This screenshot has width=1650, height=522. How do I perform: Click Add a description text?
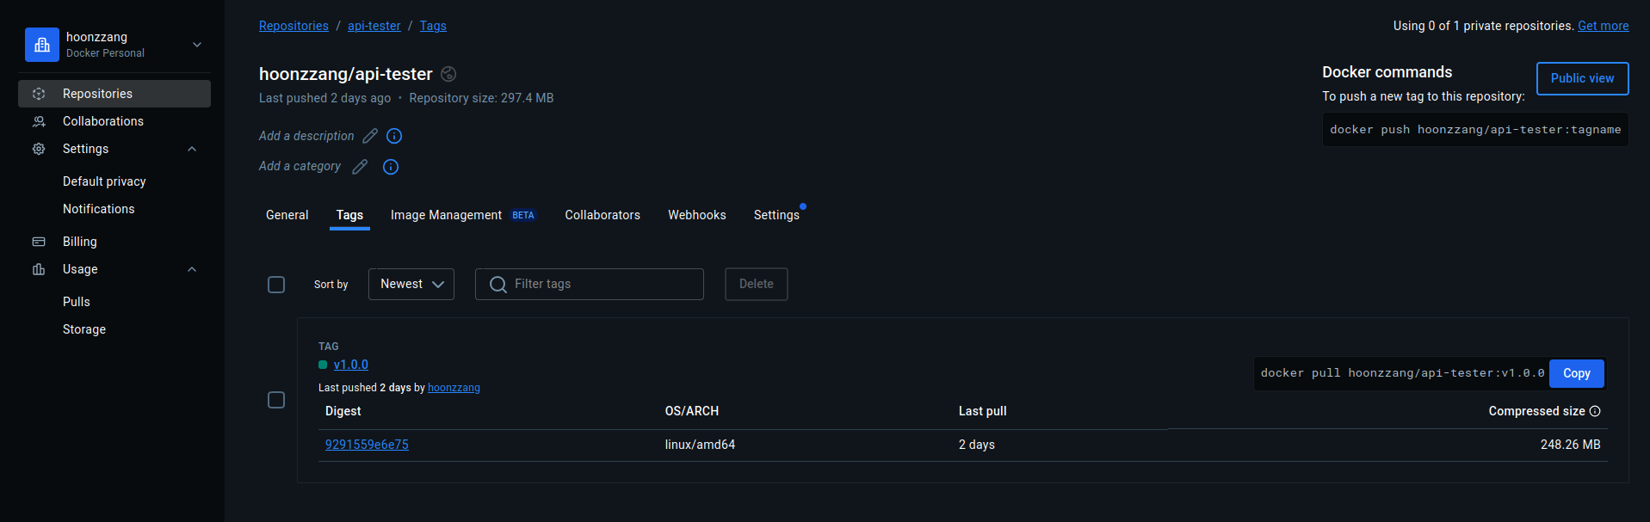(306, 136)
